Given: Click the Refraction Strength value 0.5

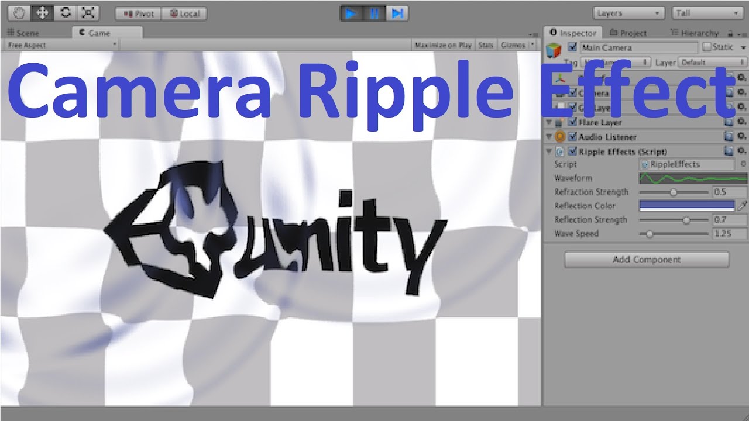Looking at the screenshot, I should 730,192.
